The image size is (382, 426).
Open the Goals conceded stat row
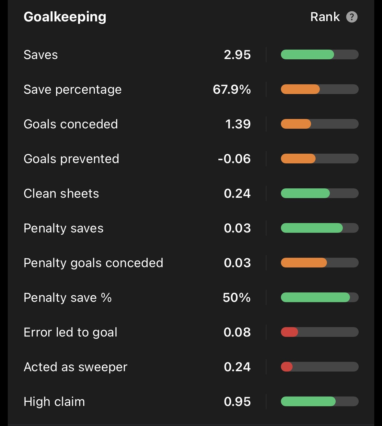191,124
